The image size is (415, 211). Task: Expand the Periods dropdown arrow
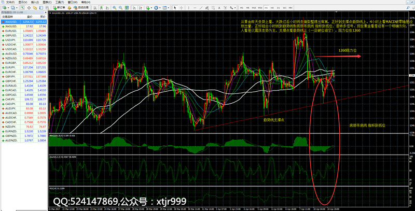[160, 8]
